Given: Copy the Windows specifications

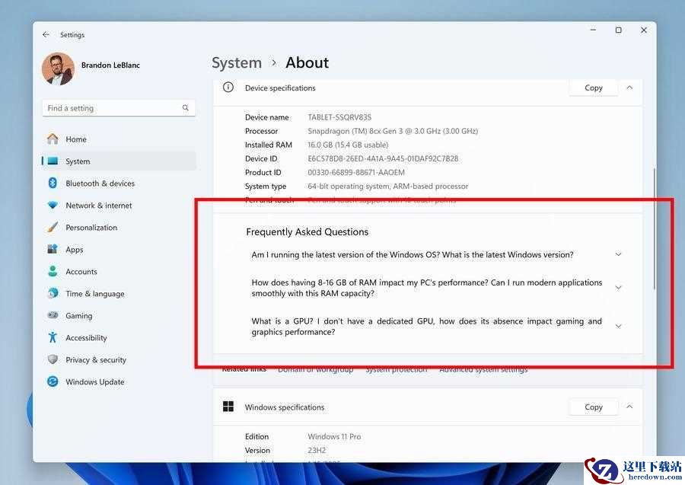Looking at the screenshot, I should click(593, 407).
